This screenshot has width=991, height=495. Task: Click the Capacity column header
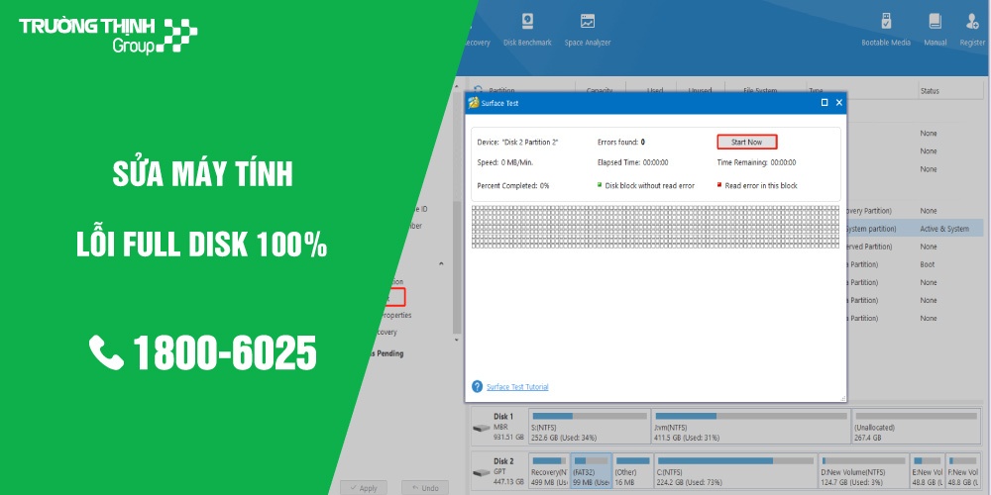pos(600,91)
